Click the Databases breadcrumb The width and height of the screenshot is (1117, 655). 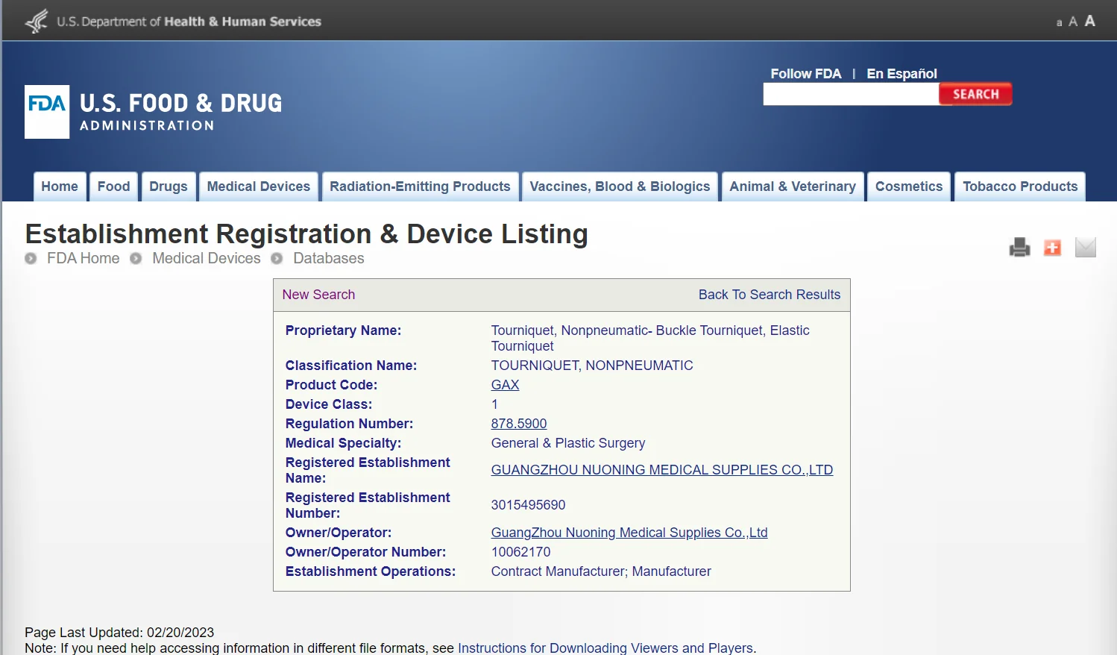point(329,258)
